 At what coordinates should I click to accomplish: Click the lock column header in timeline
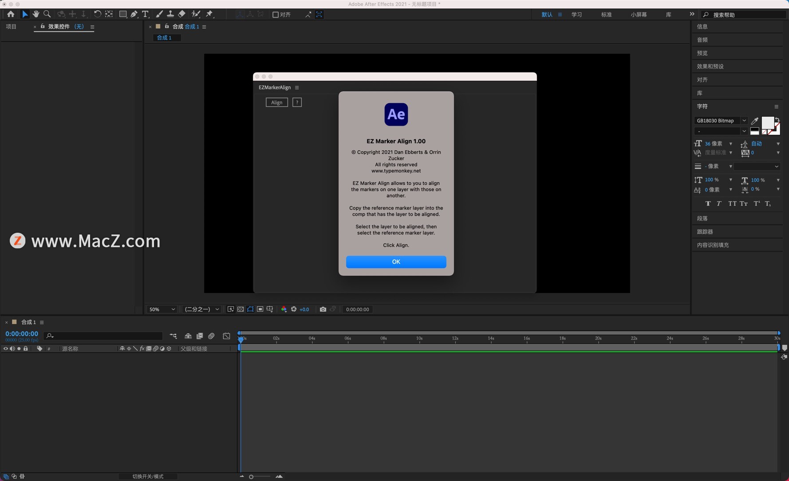pyautogui.click(x=26, y=349)
